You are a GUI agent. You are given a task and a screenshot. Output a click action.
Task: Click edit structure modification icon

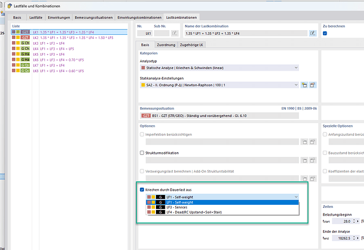tap(313, 160)
